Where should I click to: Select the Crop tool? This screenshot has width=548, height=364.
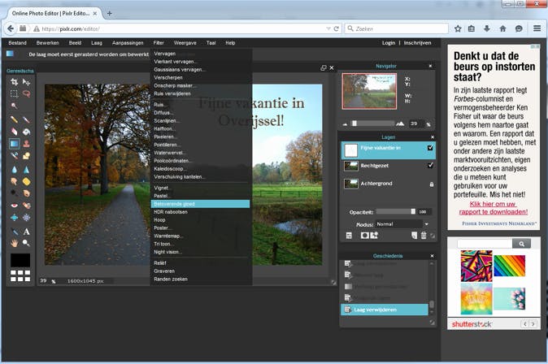pos(14,82)
